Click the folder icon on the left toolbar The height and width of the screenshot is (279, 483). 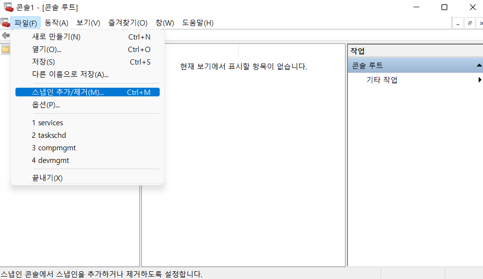5,49
